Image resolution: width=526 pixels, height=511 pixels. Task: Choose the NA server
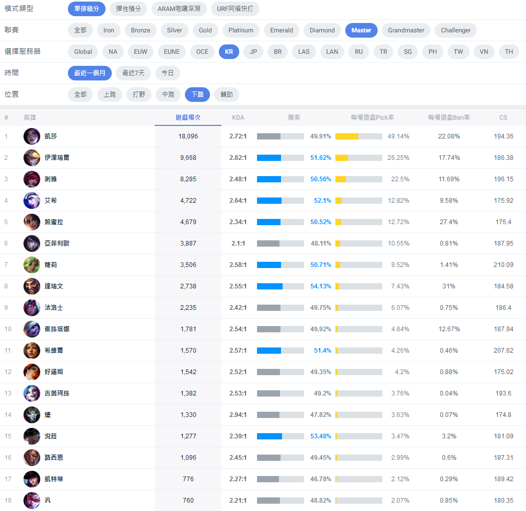[113, 52]
